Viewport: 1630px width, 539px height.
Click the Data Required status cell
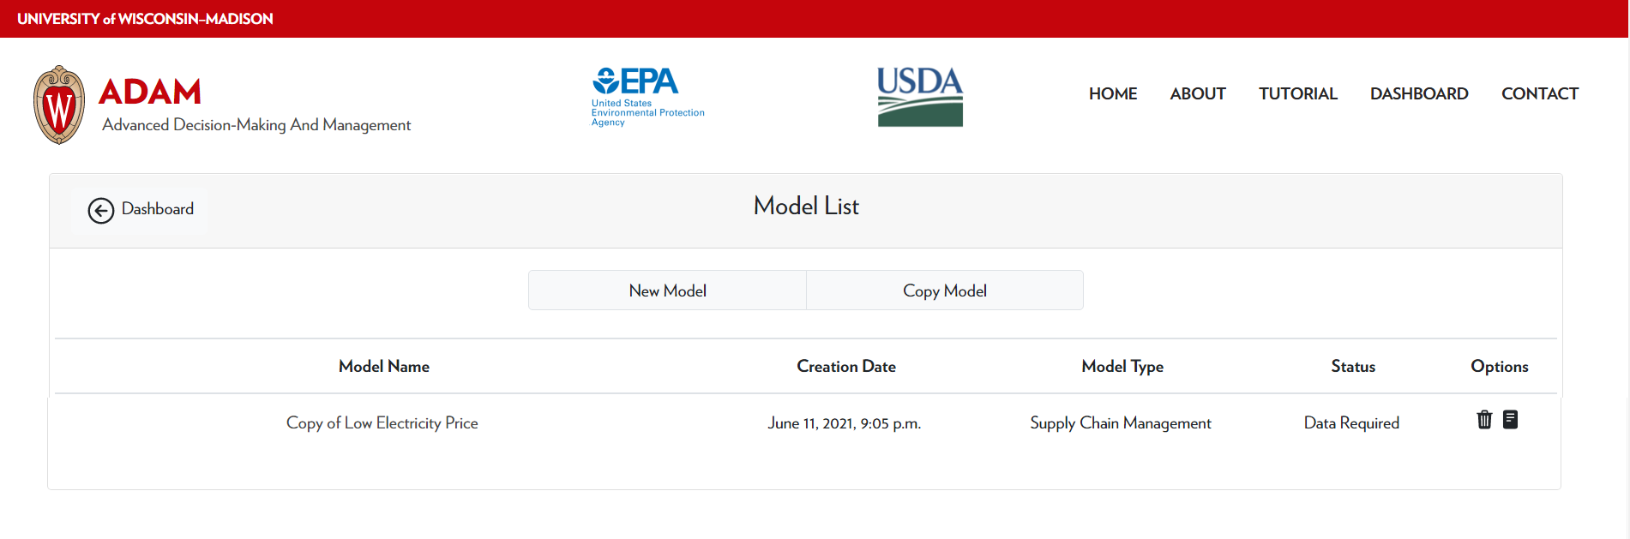[1351, 423]
